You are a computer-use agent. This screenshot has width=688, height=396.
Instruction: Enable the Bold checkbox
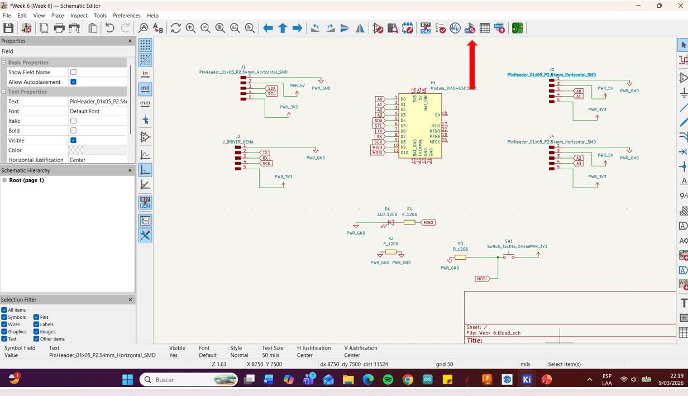[73, 131]
